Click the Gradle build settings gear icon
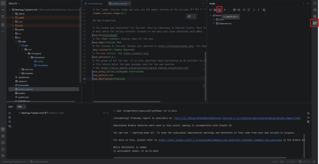The width and height of the screenshot is (319, 164). pyautogui.click(x=264, y=10)
